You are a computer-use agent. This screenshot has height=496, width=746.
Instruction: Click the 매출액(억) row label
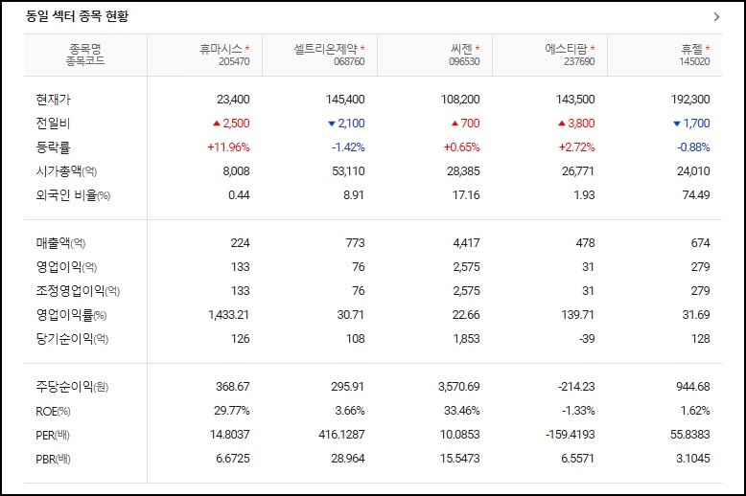61,243
